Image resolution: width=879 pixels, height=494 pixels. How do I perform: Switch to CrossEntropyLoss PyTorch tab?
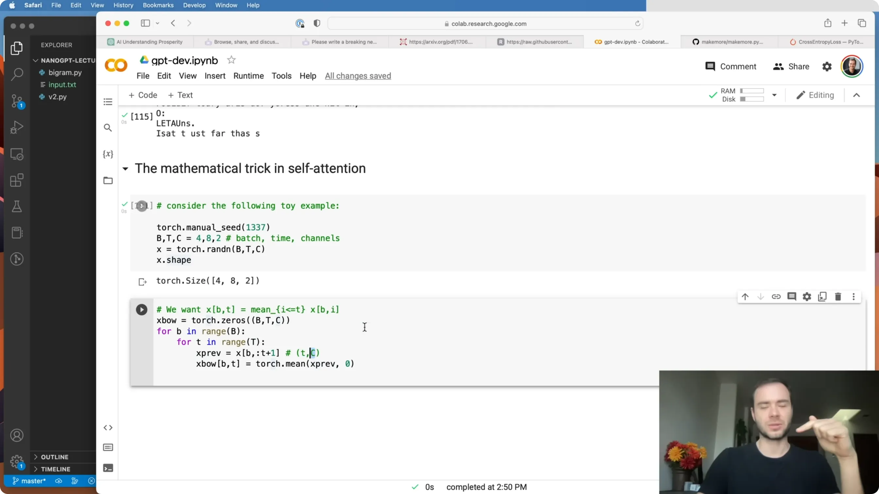(827, 42)
